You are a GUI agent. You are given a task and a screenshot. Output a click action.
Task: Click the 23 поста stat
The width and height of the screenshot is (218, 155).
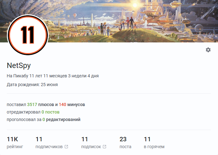(x=125, y=143)
